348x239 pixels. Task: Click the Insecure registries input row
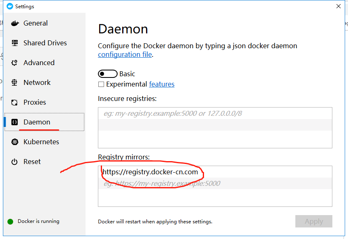215,113
